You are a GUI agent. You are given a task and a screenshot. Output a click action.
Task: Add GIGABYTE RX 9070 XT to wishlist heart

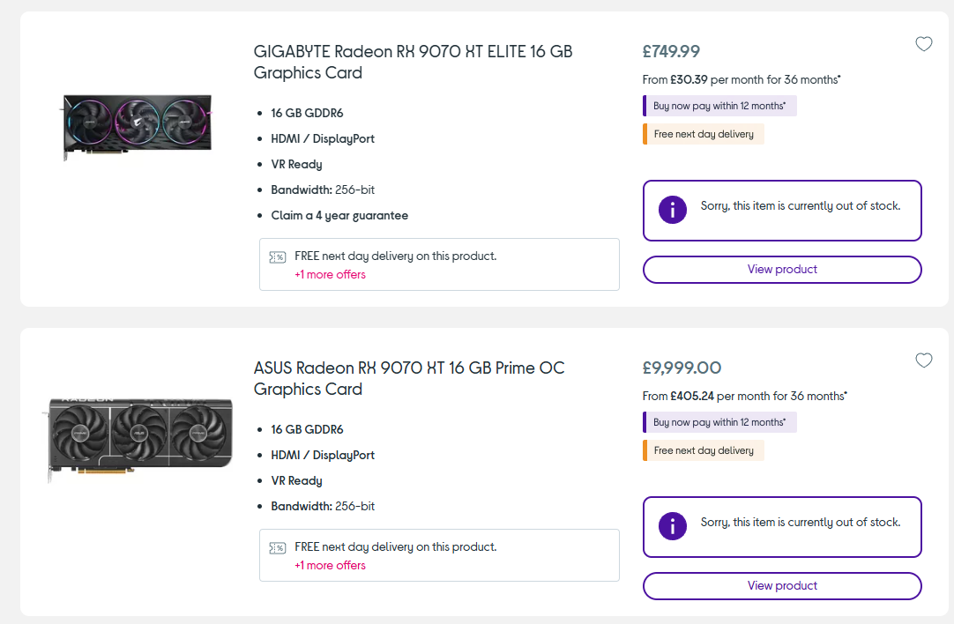pos(923,44)
